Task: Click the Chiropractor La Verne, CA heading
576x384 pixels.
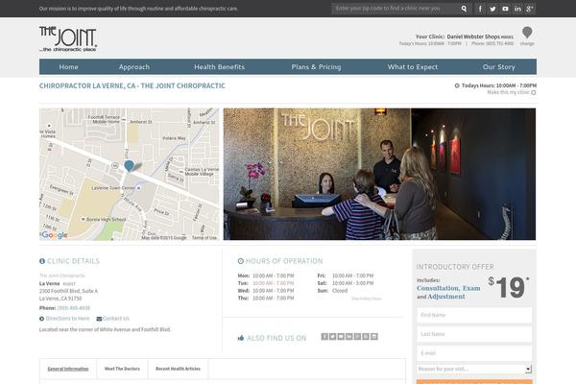Action: 132,86
